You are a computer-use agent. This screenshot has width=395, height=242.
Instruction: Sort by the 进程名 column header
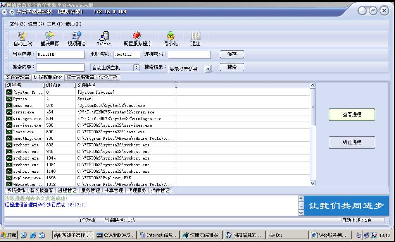[x=25, y=85]
